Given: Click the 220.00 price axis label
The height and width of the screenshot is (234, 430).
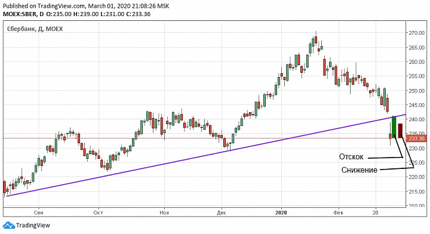Looking at the screenshot, I should [x=417, y=177].
